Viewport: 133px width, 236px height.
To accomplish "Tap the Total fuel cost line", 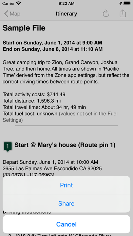I will pyautogui.click(x=60, y=117).
